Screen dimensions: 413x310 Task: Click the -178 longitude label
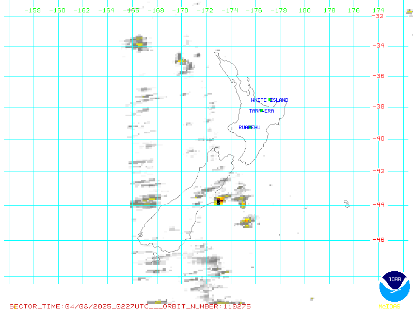coord(279,10)
